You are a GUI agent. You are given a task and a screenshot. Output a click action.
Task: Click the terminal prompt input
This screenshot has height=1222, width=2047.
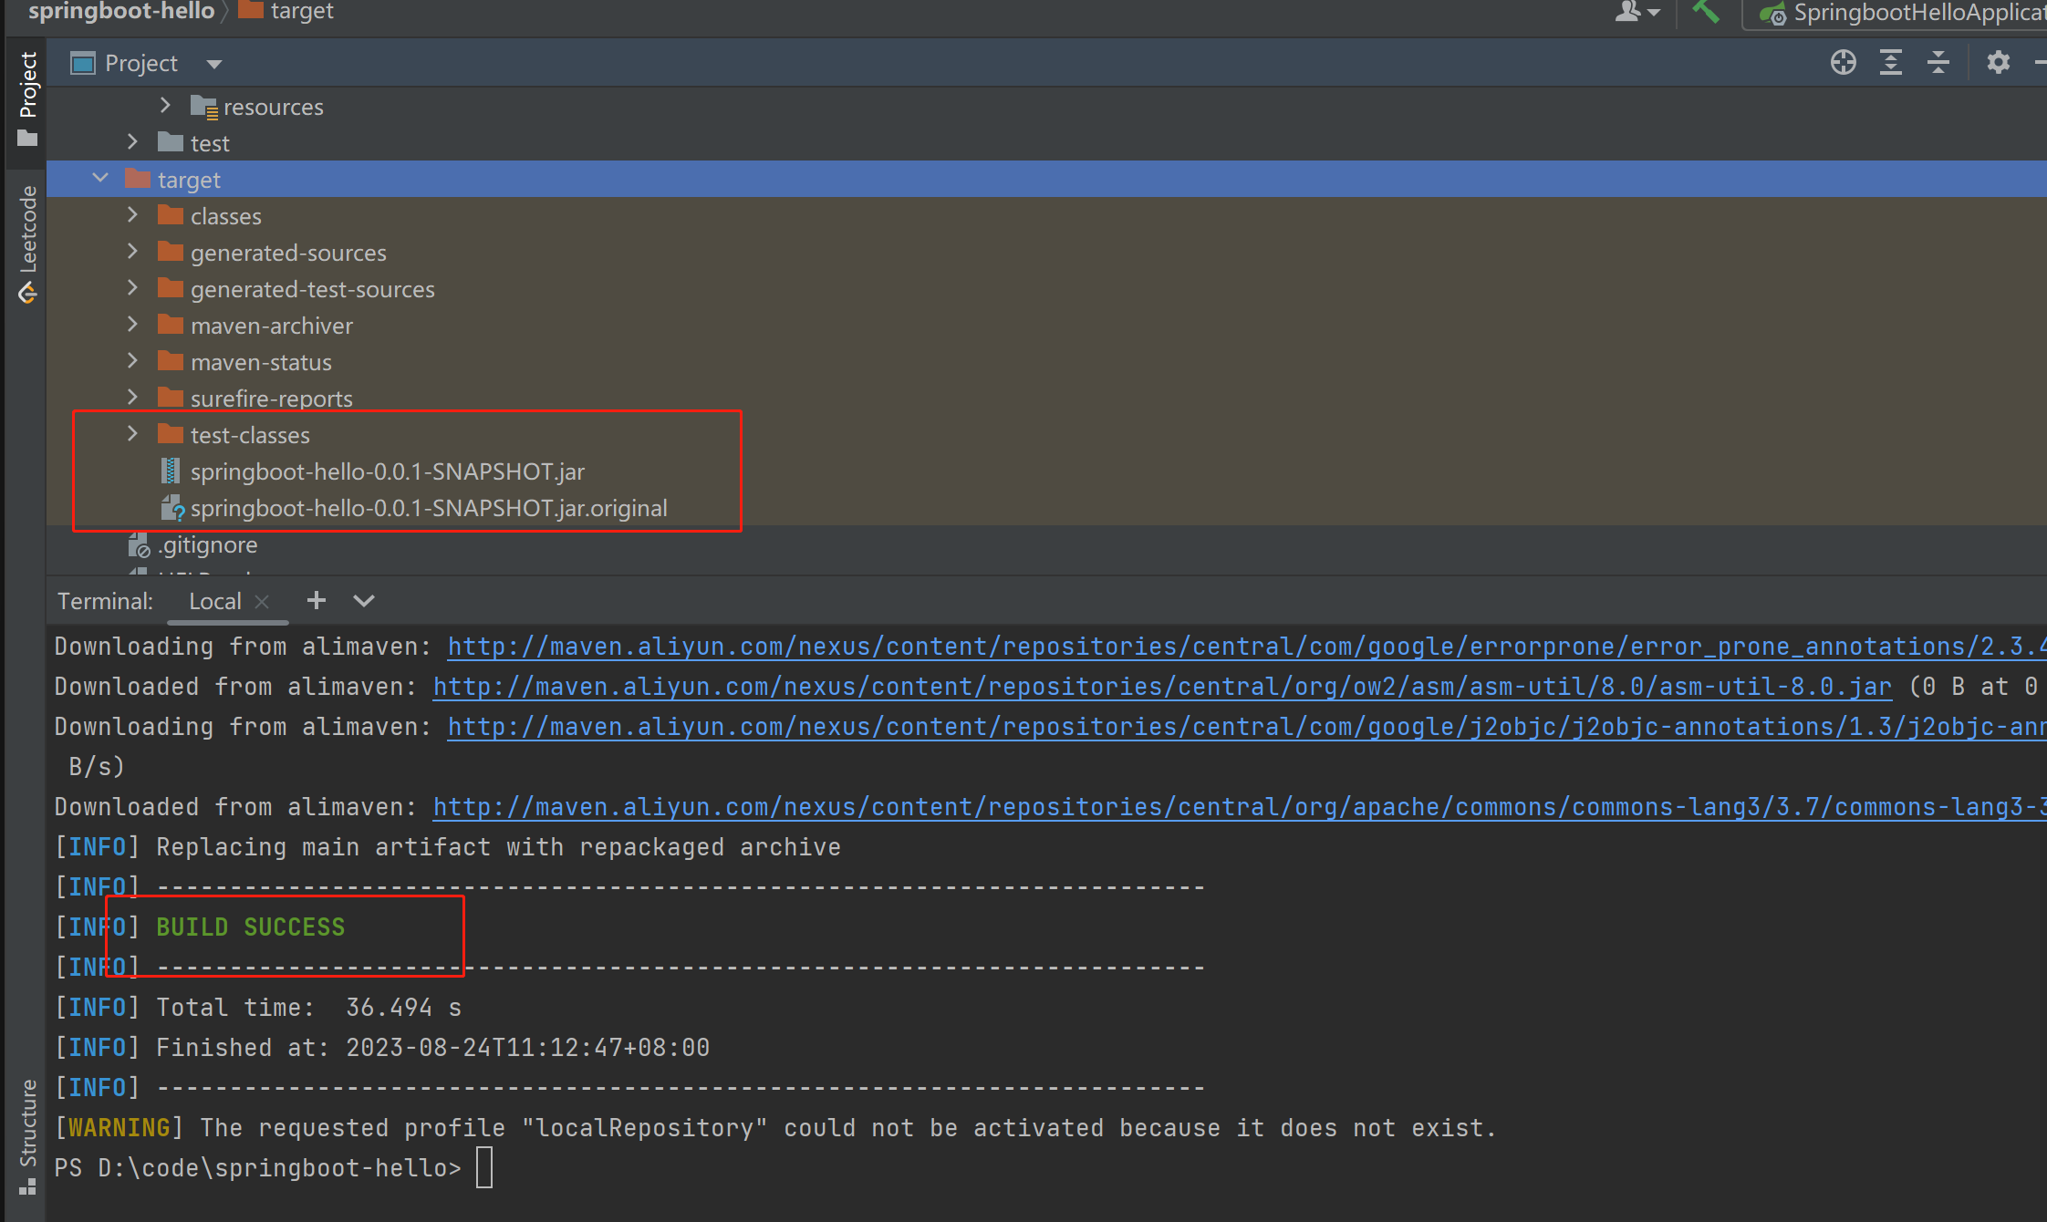484,1168
